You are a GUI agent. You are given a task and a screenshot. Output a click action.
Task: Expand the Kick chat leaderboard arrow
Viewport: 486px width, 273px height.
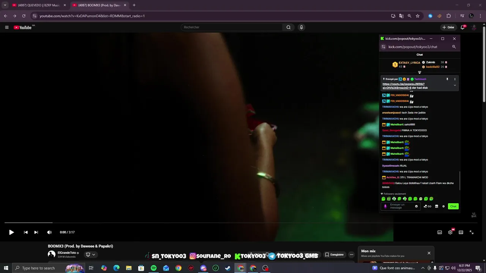[x=420, y=72]
